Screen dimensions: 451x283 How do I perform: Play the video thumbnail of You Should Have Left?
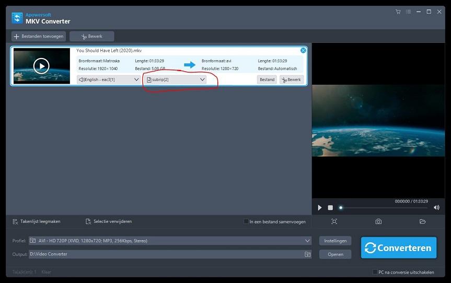tap(41, 66)
